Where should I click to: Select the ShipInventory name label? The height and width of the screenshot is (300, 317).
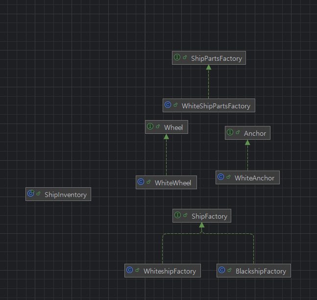pyautogui.click(x=65, y=195)
